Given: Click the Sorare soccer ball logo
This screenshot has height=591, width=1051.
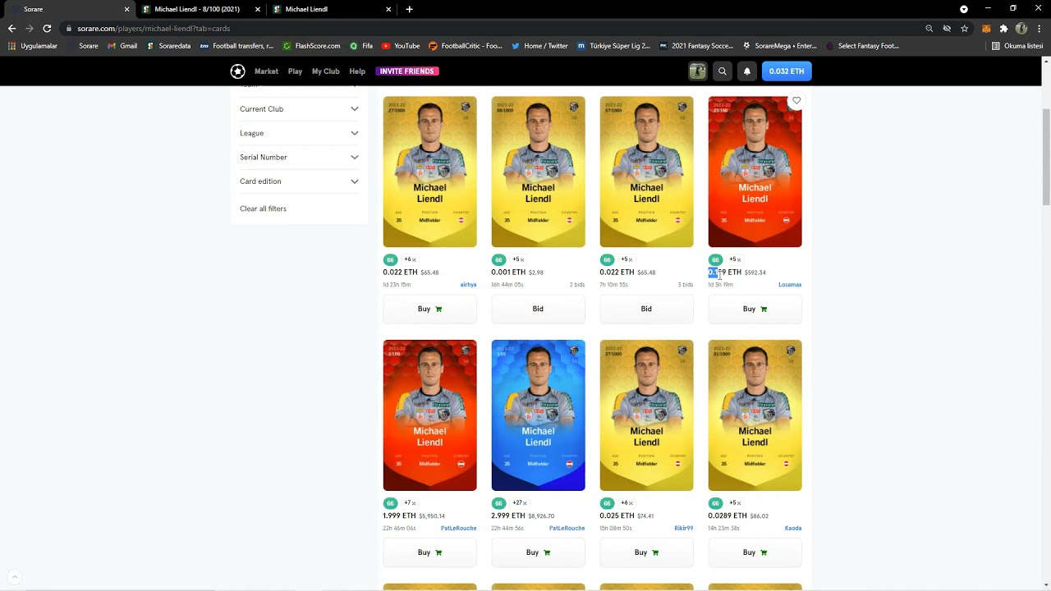Looking at the screenshot, I should (237, 71).
